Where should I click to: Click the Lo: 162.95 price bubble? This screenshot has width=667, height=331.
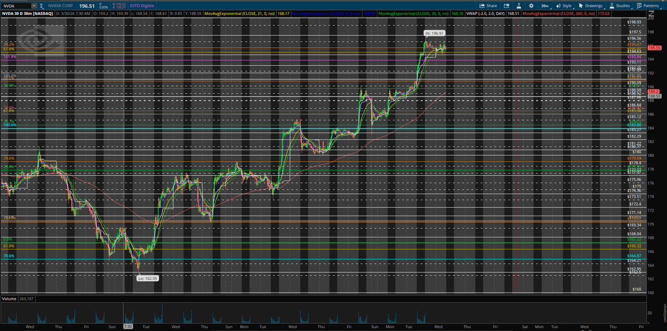pos(148,278)
